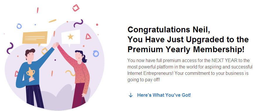Click the "You Have Just Upgraded to the" line

(188, 40)
